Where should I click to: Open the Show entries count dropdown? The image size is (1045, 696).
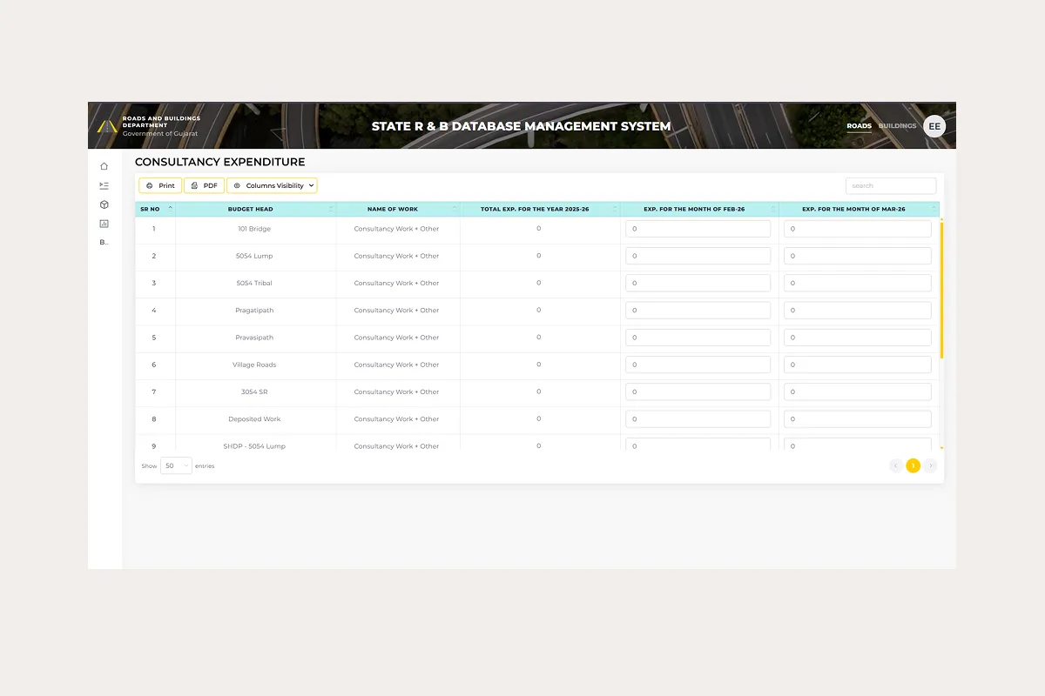click(176, 466)
